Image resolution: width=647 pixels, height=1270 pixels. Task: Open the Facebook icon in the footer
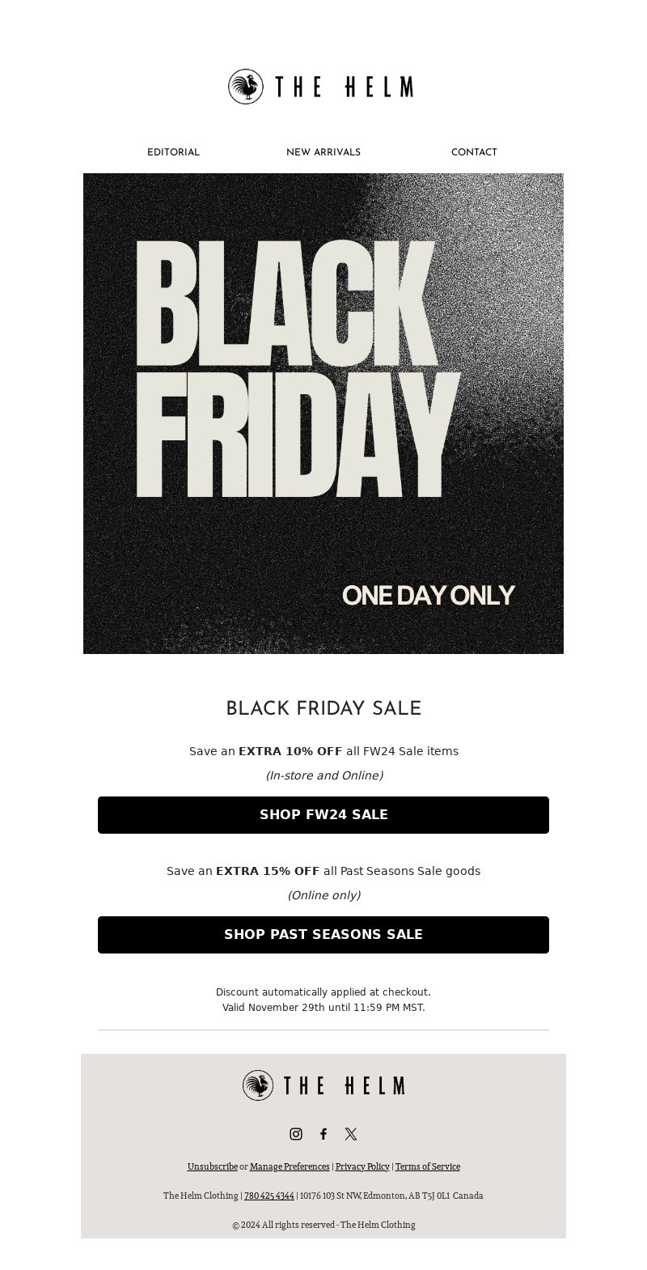point(323,1134)
